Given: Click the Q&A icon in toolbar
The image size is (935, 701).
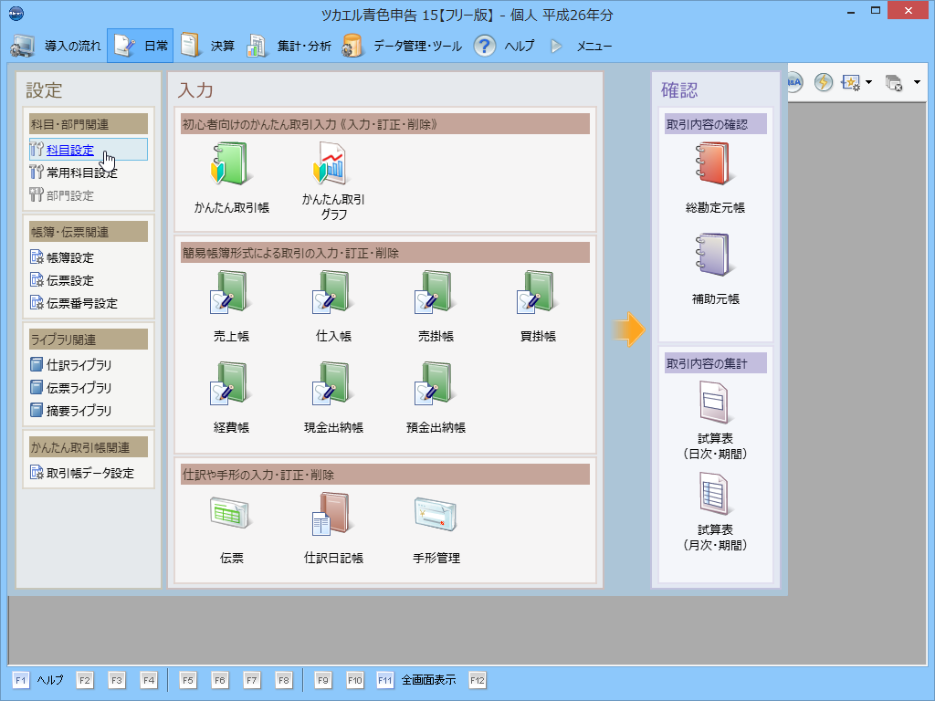Looking at the screenshot, I should pyautogui.click(x=795, y=81).
